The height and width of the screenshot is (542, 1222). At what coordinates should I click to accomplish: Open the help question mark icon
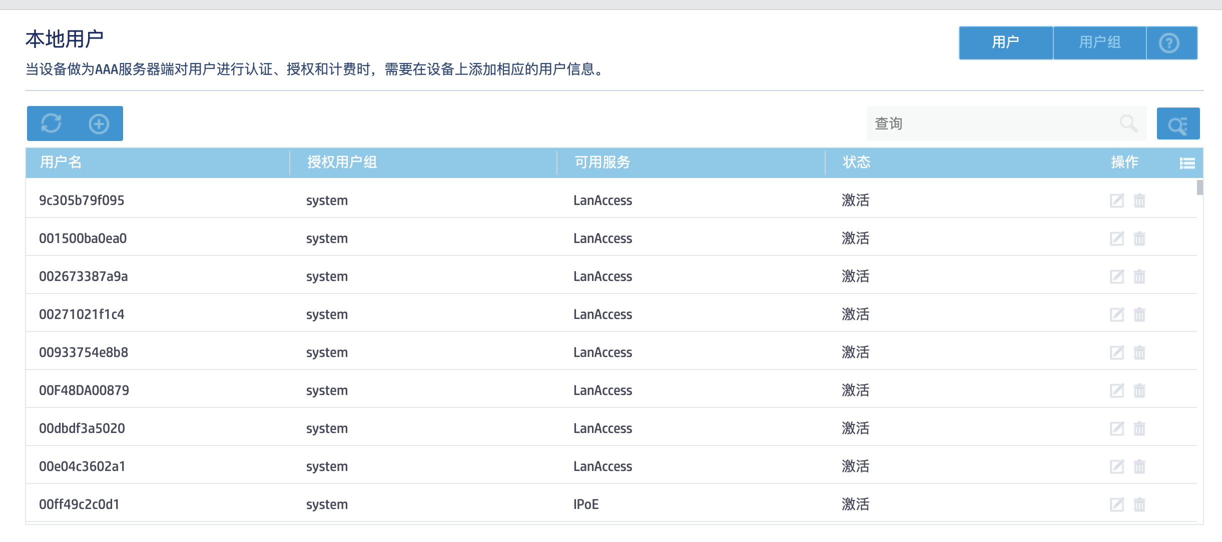(x=1169, y=43)
